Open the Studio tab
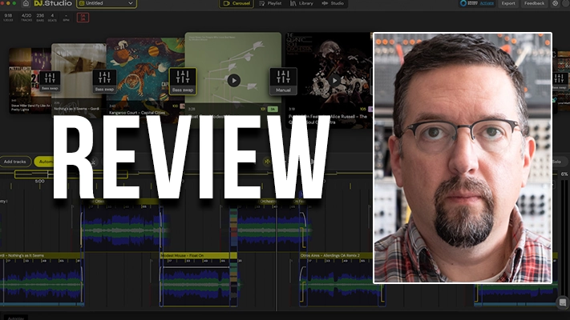The image size is (570, 320). (x=334, y=4)
